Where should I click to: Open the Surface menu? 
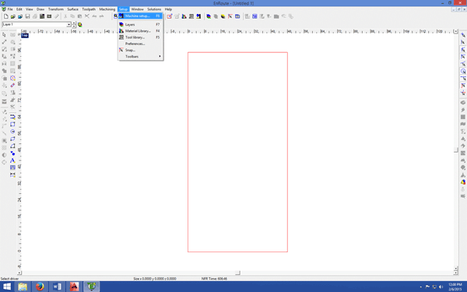click(x=72, y=9)
